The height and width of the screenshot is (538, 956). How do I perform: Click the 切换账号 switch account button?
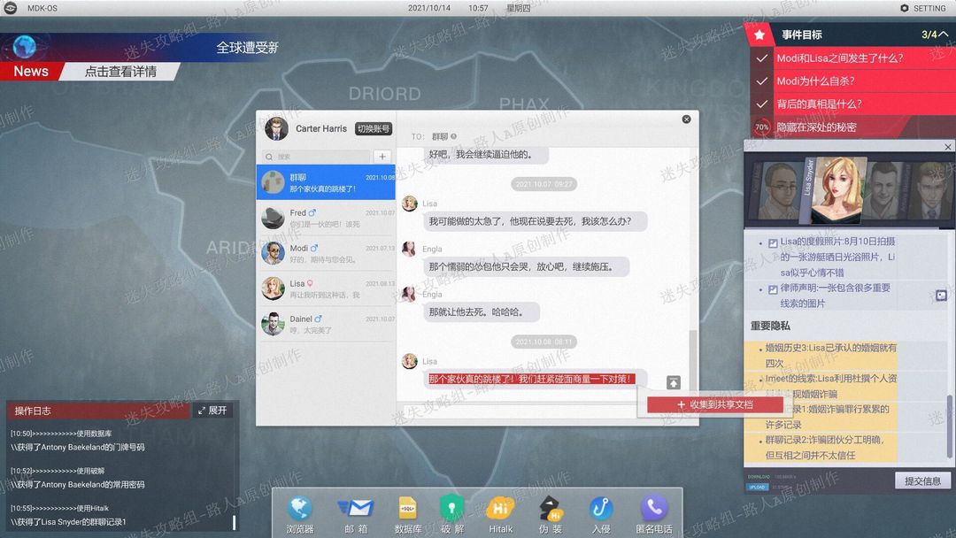point(374,128)
